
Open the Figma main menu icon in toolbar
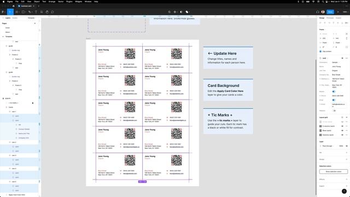click(3, 12)
